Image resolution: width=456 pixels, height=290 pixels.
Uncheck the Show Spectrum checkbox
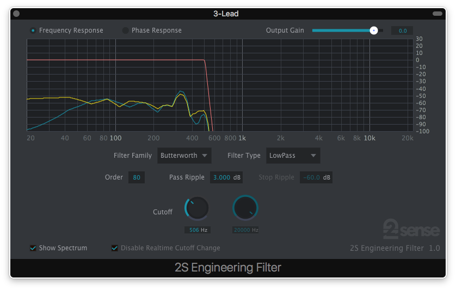coord(33,248)
